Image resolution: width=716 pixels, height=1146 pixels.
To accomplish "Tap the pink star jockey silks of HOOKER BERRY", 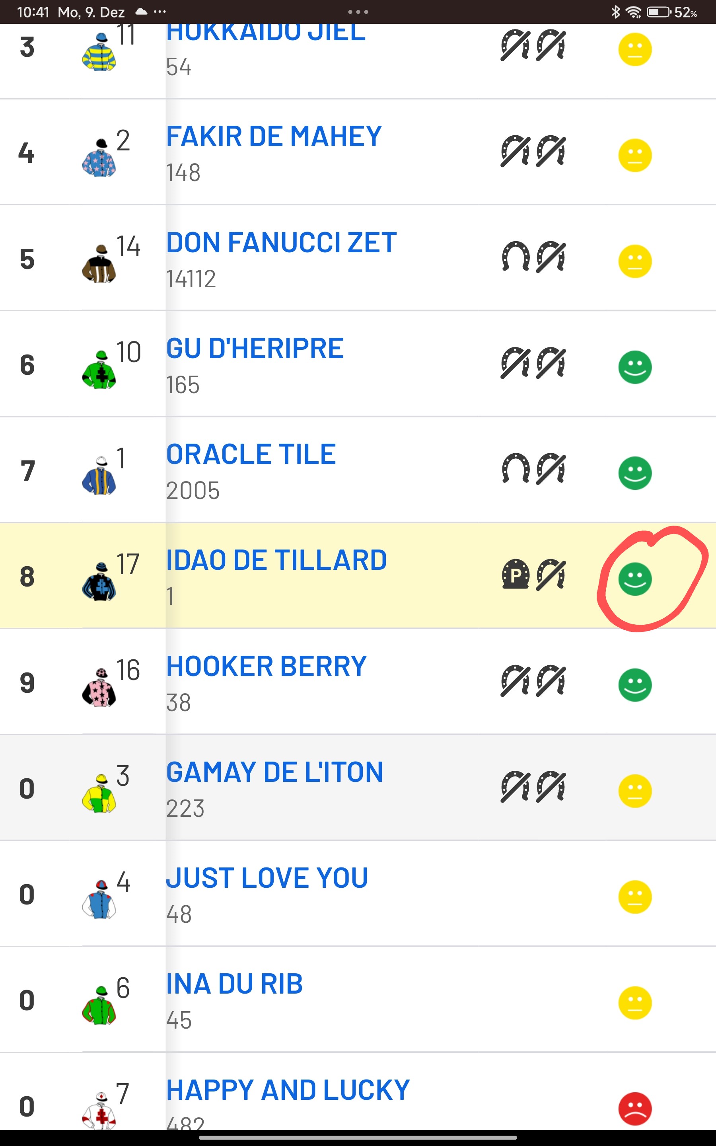I will [99, 688].
